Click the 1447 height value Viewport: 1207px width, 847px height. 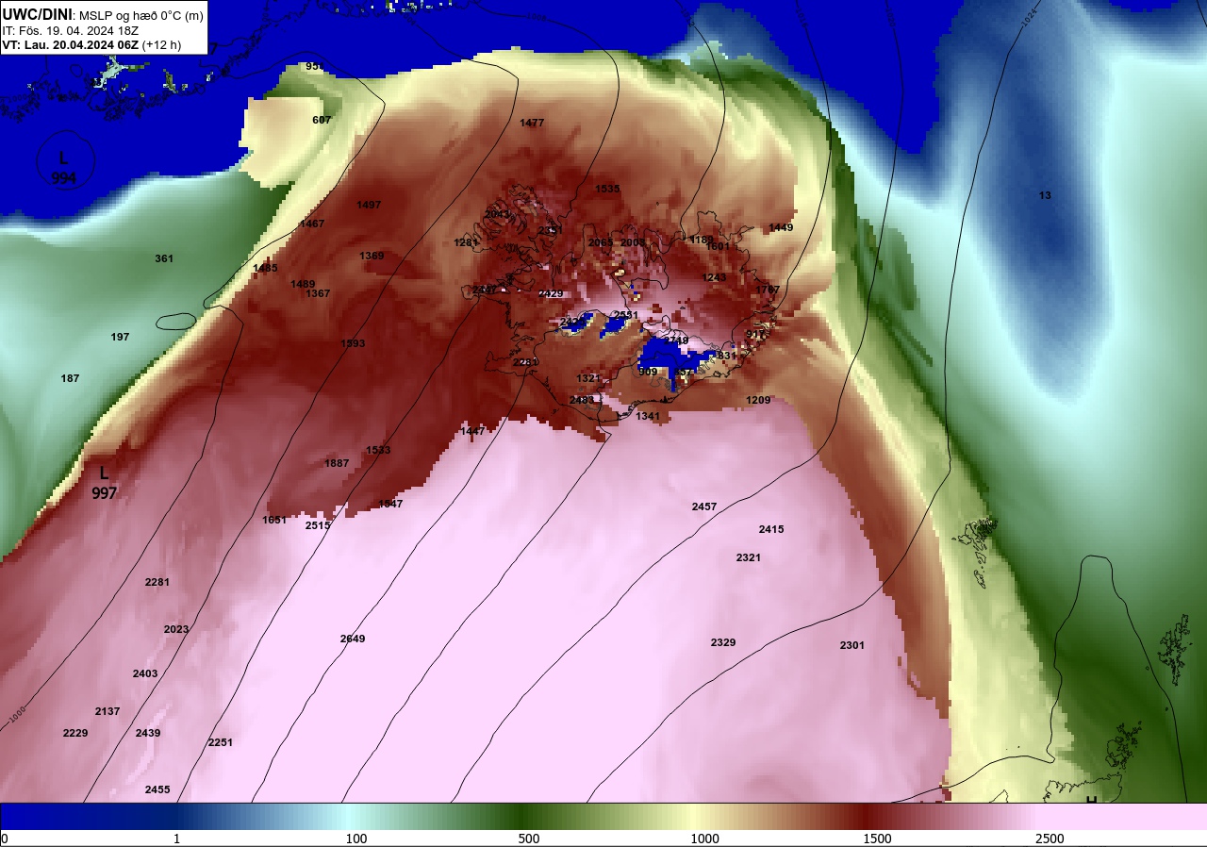click(x=472, y=431)
